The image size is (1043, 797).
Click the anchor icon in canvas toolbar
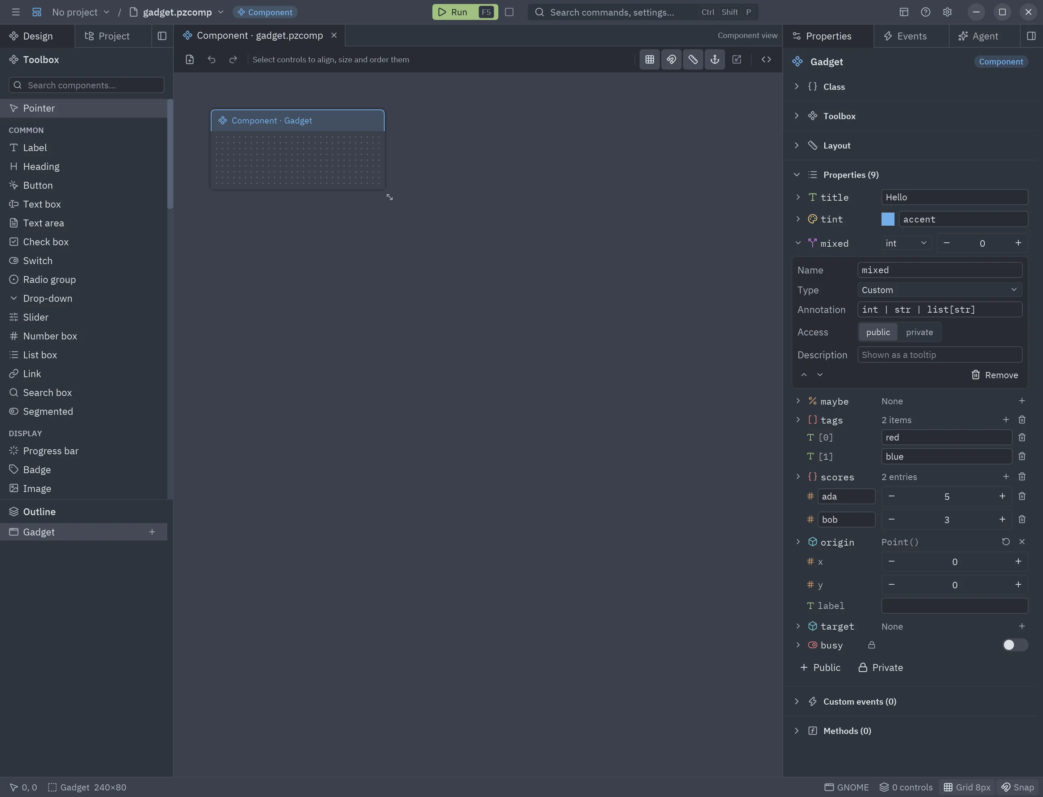[714, 60]
